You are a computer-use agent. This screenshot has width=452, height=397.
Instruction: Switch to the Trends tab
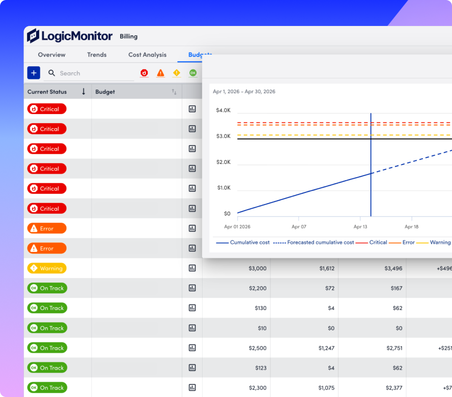(x=97, y=54)
